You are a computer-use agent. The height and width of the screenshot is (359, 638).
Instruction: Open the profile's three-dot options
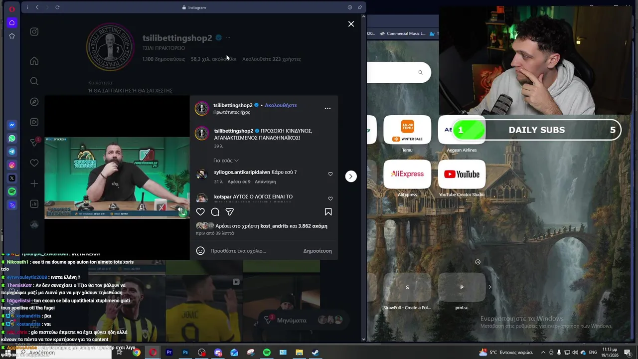pyautogui.click(x=228, y=38)
